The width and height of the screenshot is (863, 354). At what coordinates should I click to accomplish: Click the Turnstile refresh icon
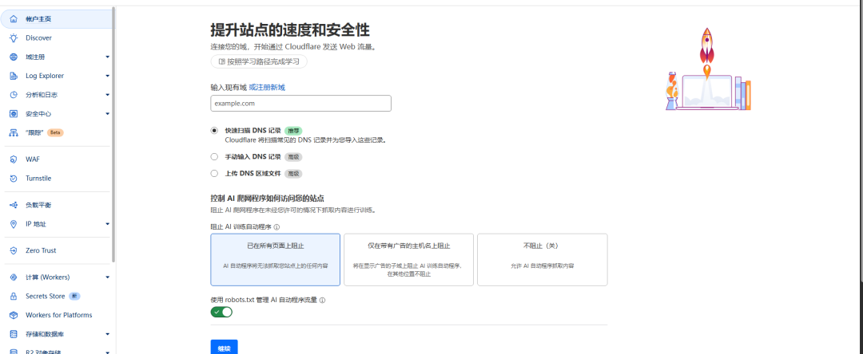[x=14, y=179]
